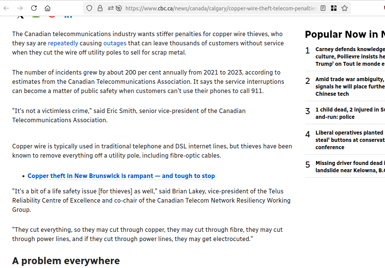Image resolution: width=385 pixels, height=268 pixels.
Task: Click the quote "It's a bit of a life safety issue"
Action: tap(151, 200)
